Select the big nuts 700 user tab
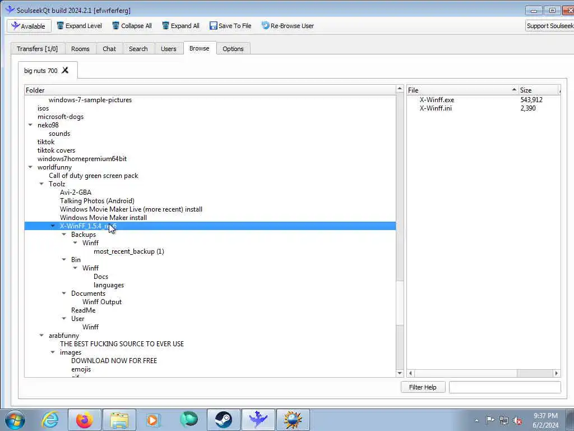 pyautogui.click(x=40, y=70)
